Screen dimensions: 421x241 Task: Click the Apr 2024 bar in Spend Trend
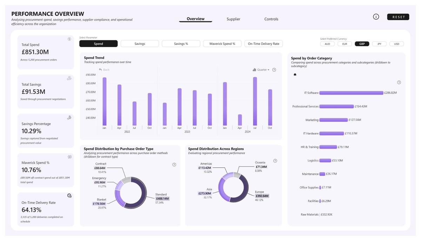[240, 120]
